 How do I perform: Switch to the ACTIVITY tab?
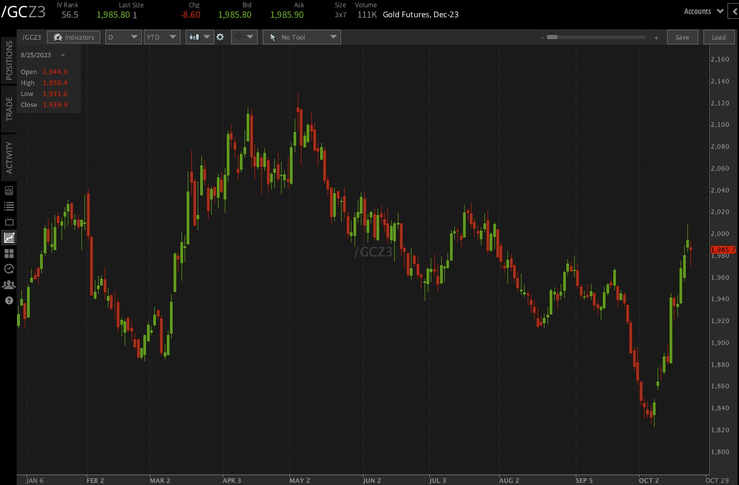coord(9,158)
